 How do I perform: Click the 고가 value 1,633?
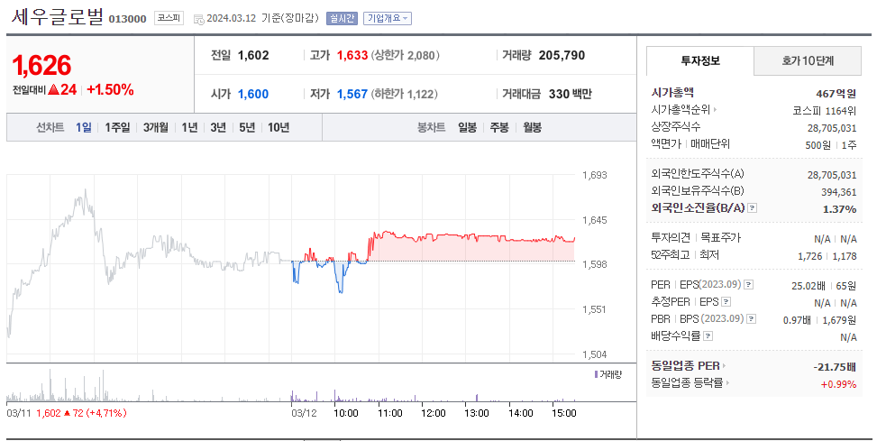click(x=352, y=55)
